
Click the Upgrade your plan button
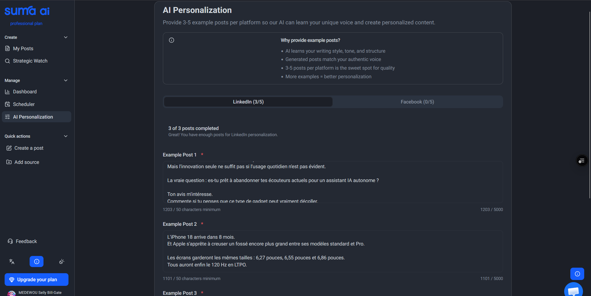(x=36, y=280)
